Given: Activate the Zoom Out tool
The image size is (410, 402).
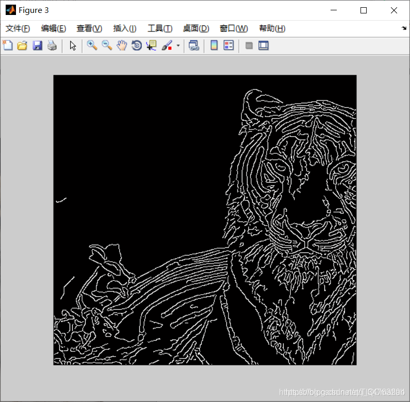Looking at the screenshot, I should pos(107,45).
